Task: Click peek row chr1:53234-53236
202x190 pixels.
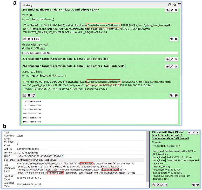Action: point(32,122)
